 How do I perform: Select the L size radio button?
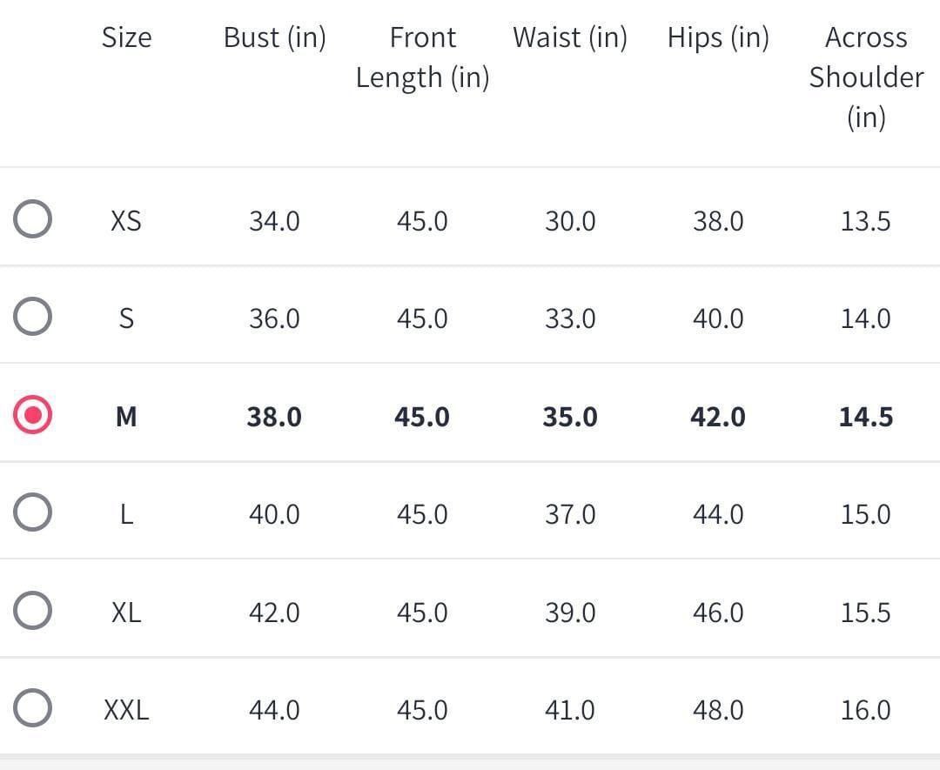pyautogui.click(x=32, y=513)
